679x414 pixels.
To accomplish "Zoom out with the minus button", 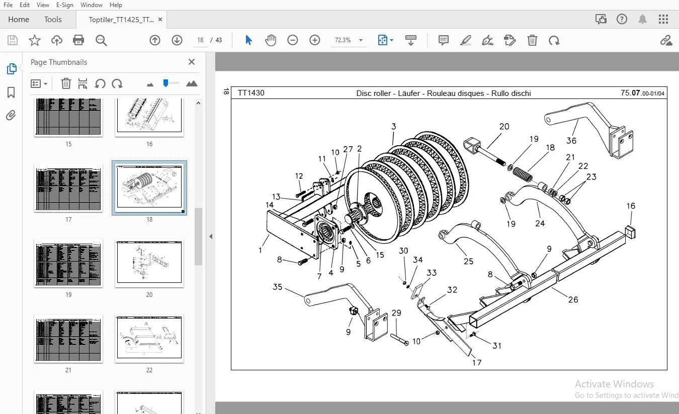I will pyautogui.click(x=293, y=40).
